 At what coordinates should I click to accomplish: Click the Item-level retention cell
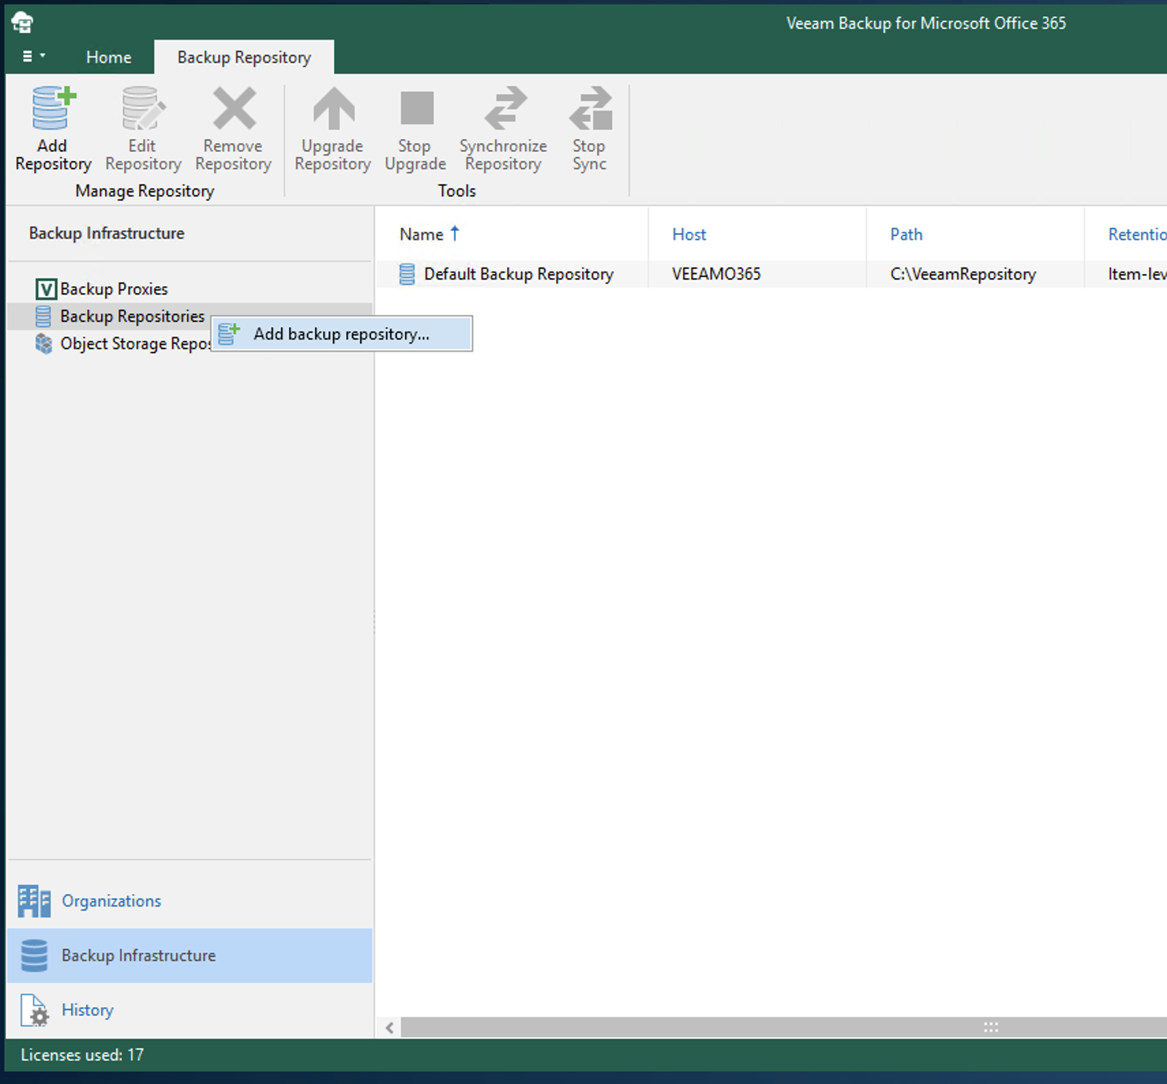pos(1137,274)
